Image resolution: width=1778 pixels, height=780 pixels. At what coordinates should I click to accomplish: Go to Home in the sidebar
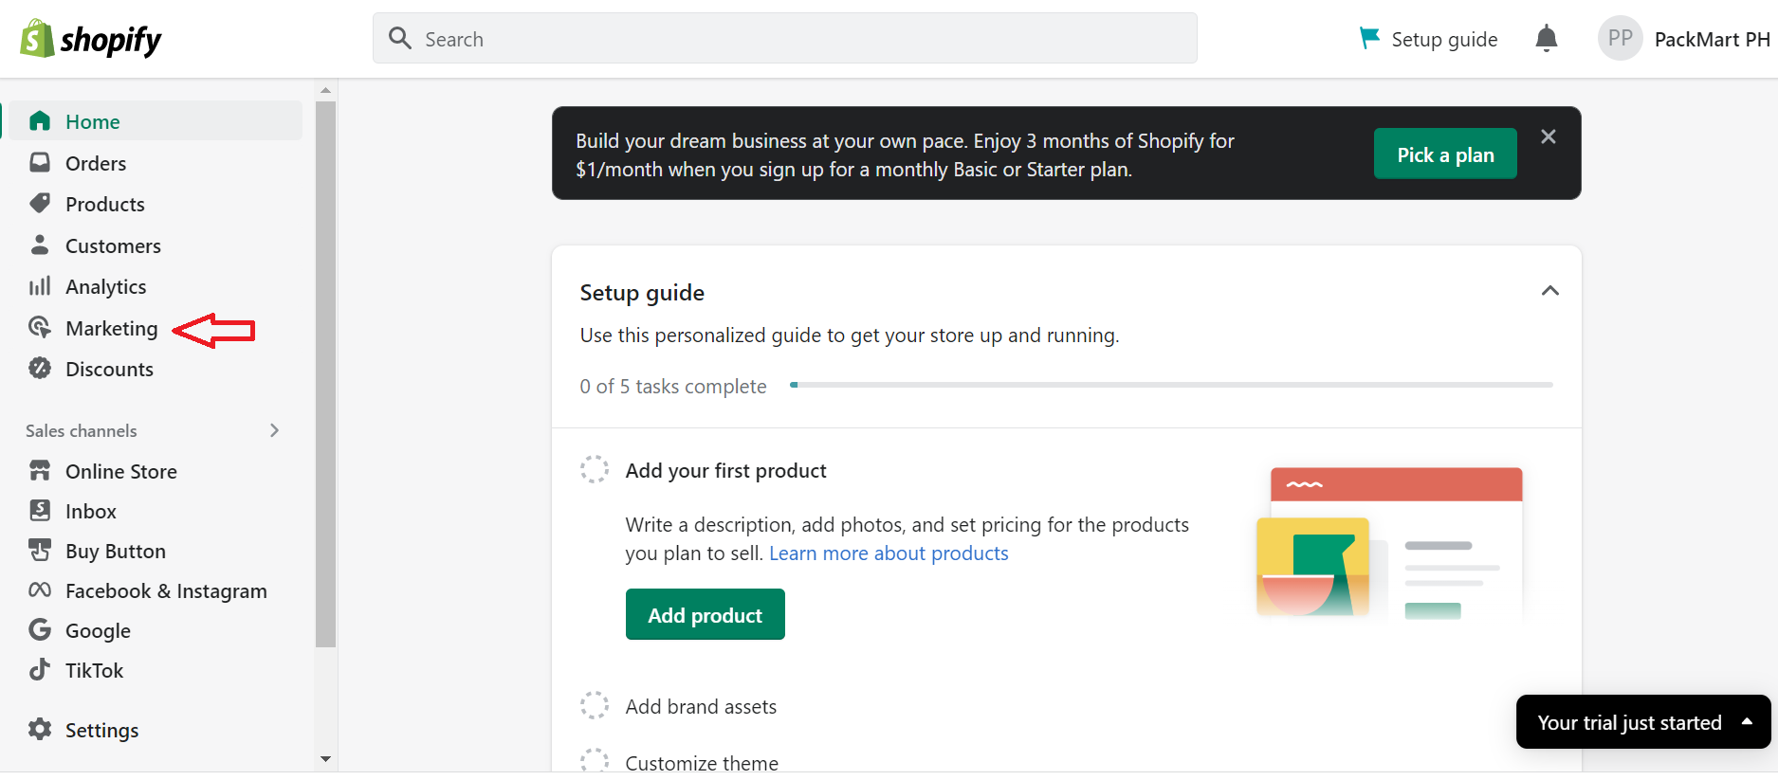(156, 121)
